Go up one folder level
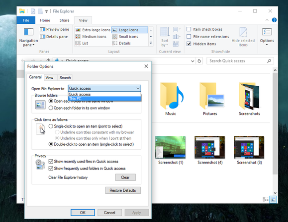The image size is (288, 222). [x=48, y=60]
